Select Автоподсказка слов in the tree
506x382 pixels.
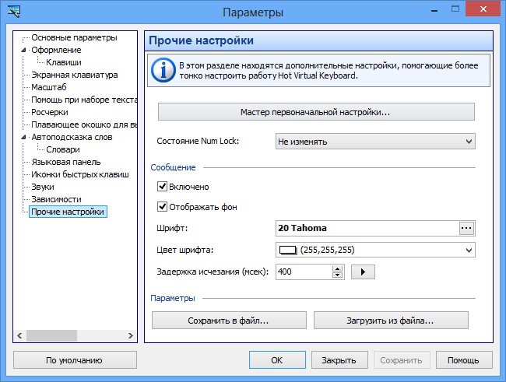(x=72, y=137)
